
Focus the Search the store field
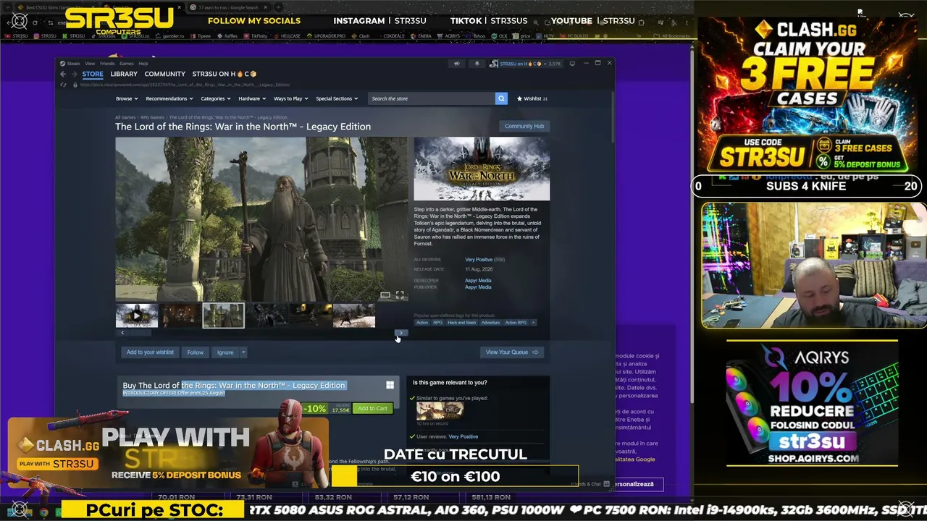coord(432,98)
